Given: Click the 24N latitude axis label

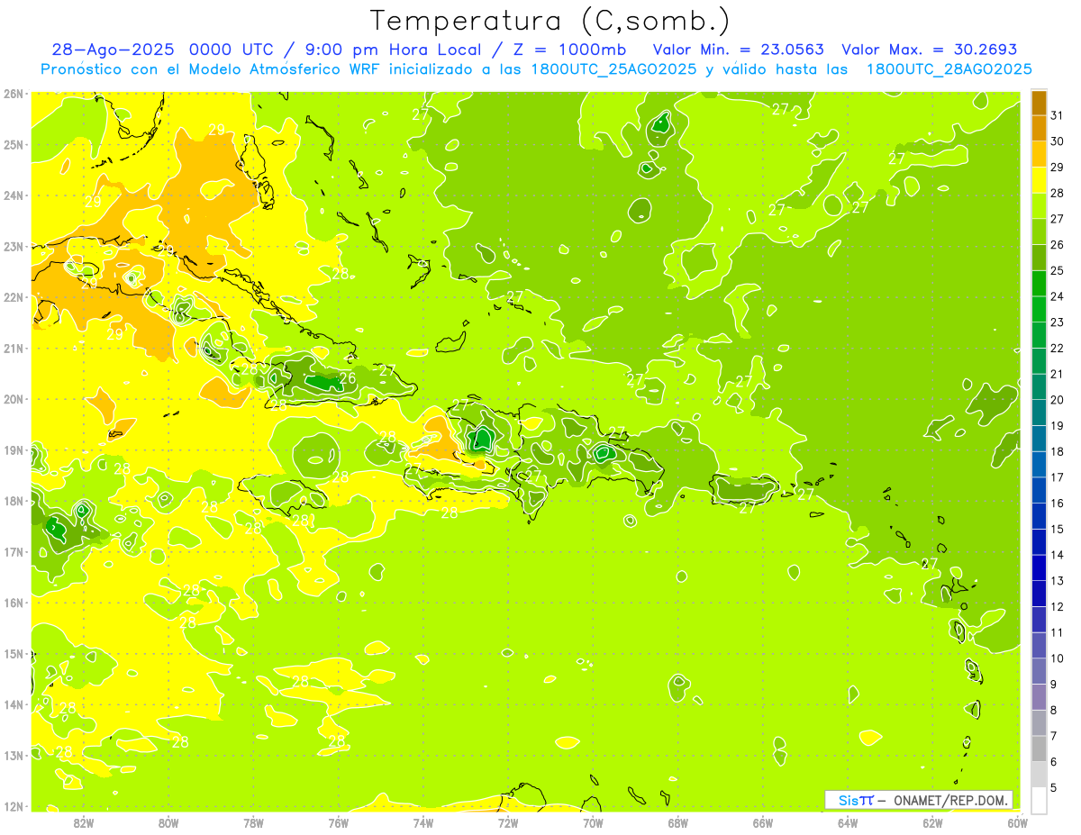Looking at the screenshot, I should (14, 195).
